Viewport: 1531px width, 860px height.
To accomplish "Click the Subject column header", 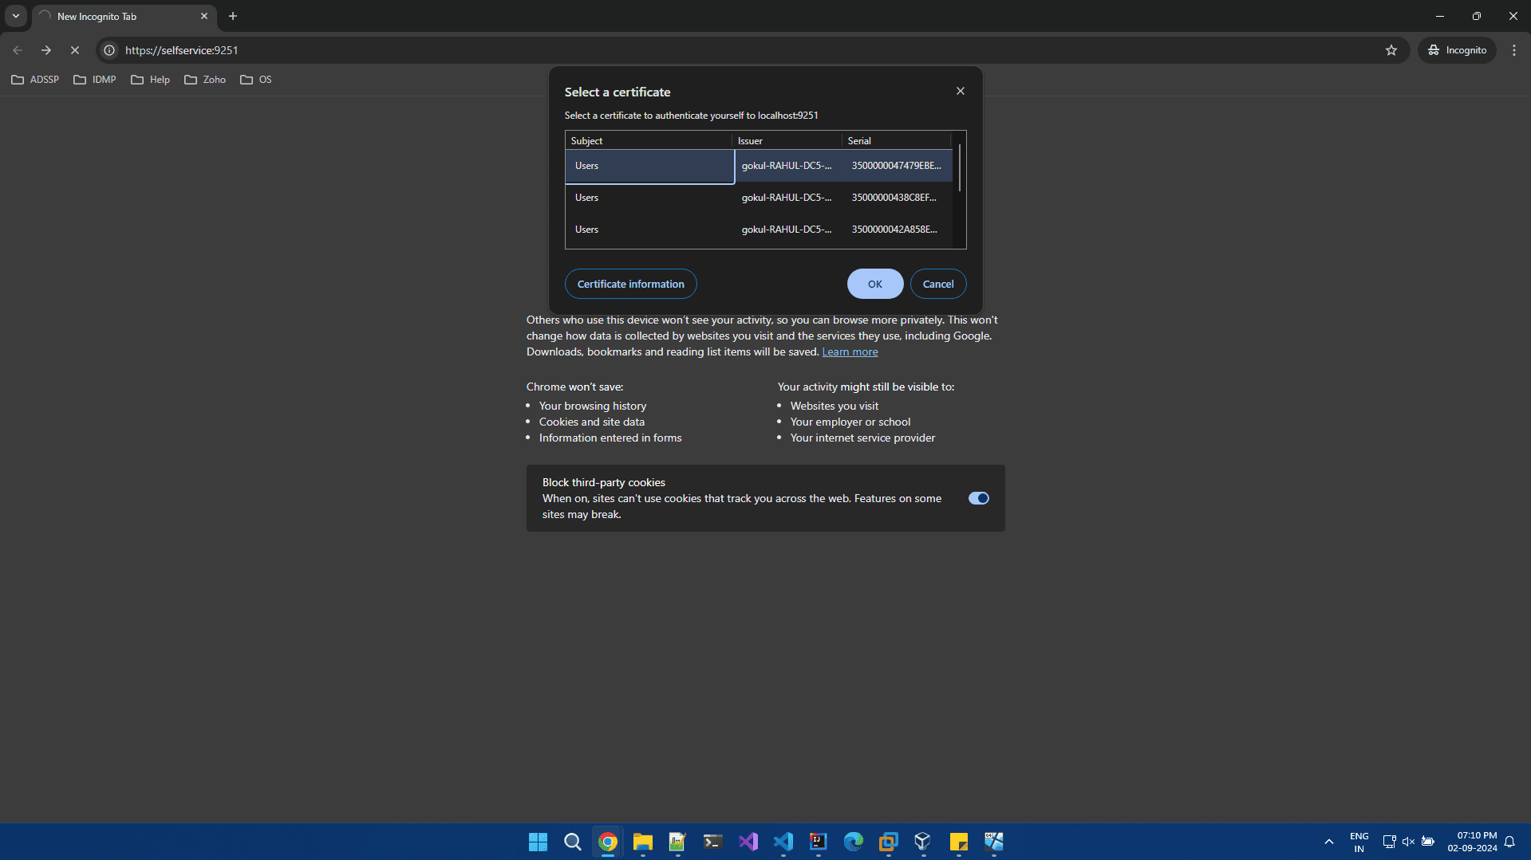I will click(x=649, y=141).
